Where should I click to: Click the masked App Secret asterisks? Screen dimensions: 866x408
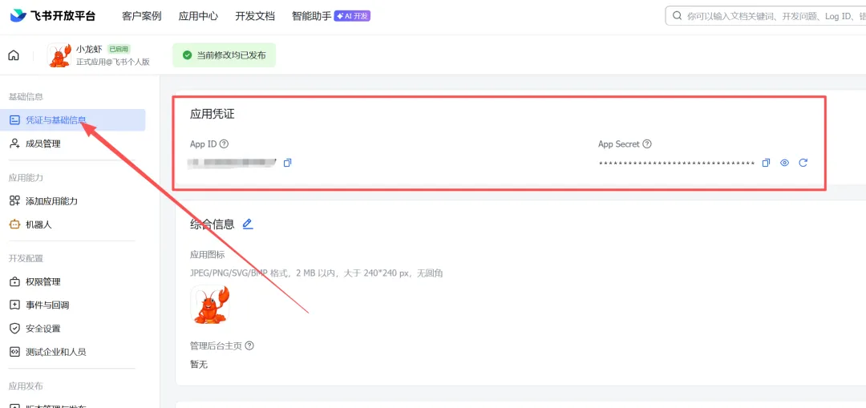[677, 164]
